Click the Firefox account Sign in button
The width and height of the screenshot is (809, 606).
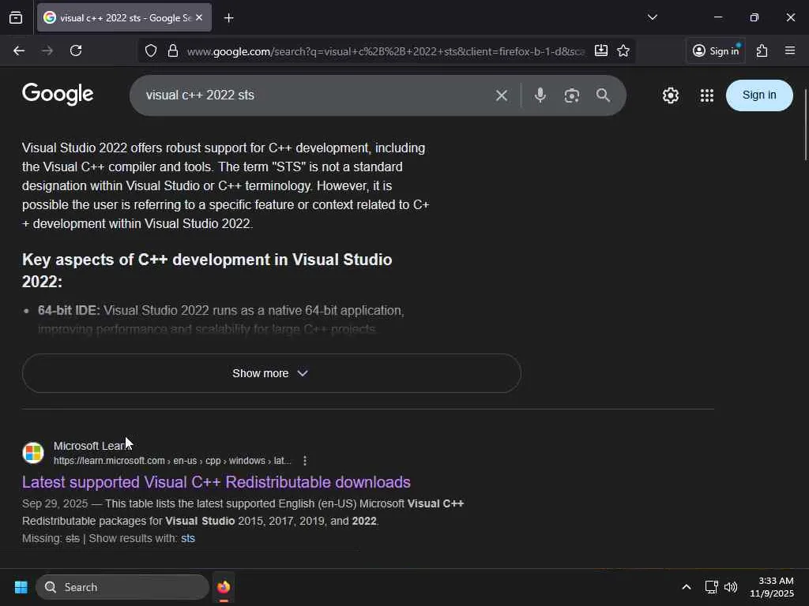pyautogui.click(x=716, y=50)
